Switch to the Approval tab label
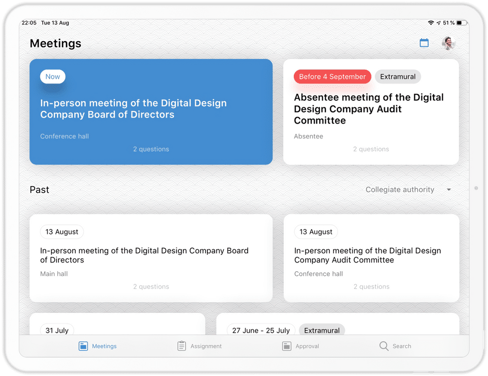Screen dimensions: 488x376 pos(307,346)
